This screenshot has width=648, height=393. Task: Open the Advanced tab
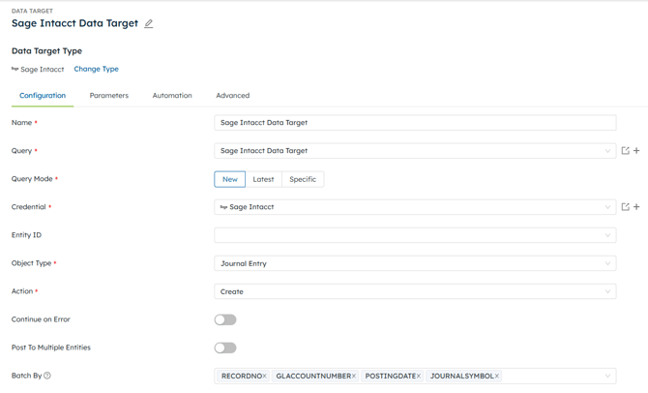[233, 96]
